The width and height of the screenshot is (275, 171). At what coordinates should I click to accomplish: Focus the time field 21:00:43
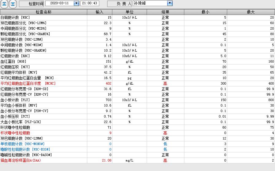pos(90,3)
